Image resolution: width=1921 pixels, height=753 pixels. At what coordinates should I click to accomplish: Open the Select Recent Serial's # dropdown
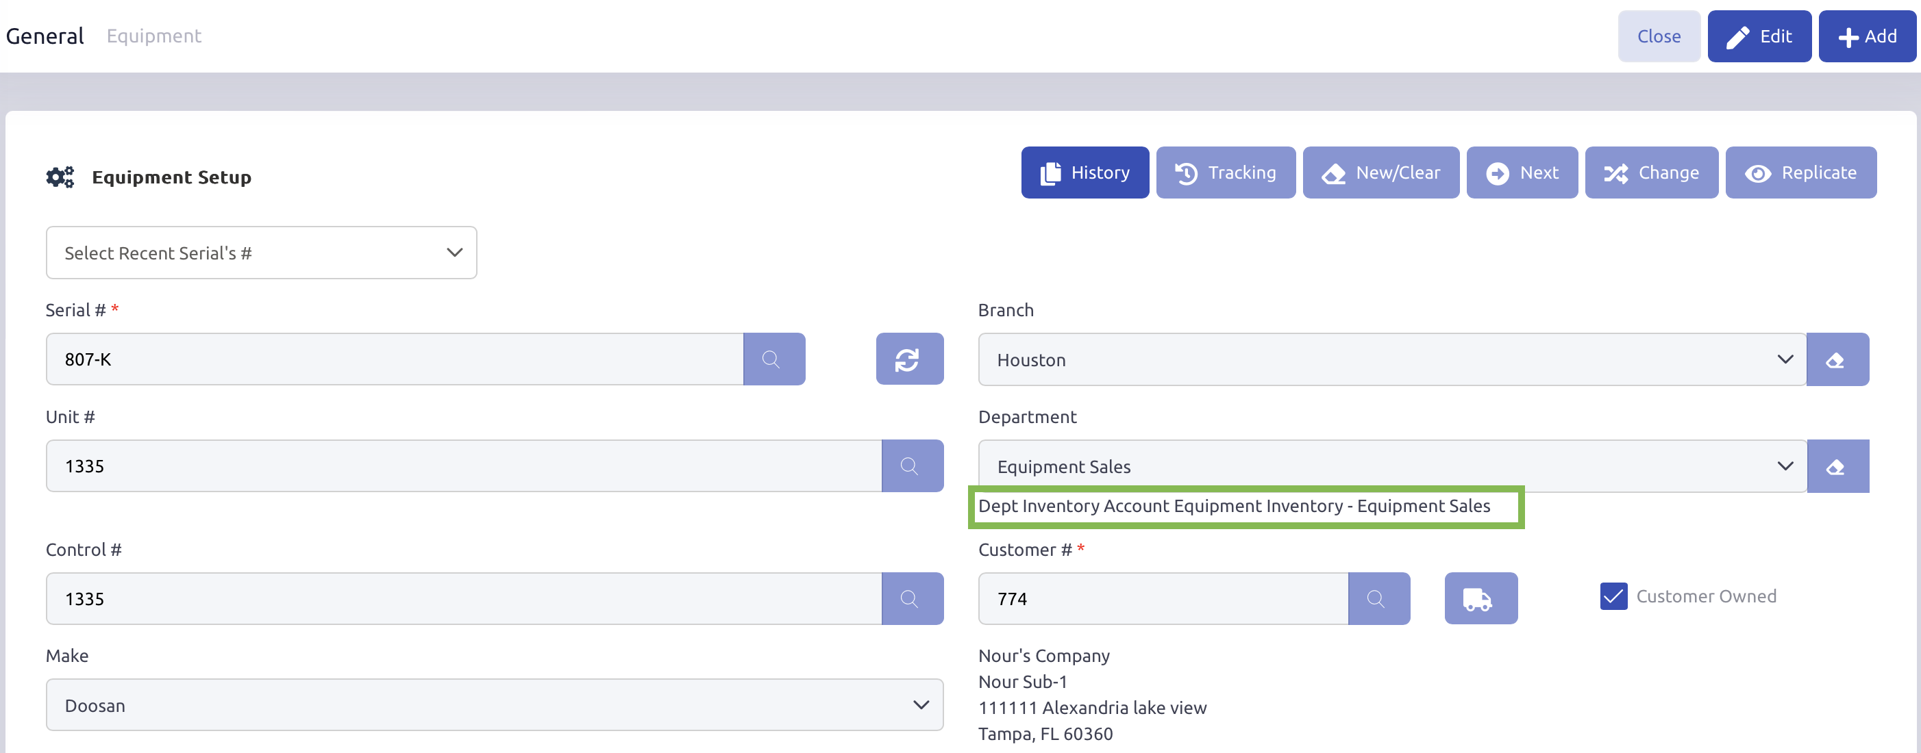tap(261, 253)
